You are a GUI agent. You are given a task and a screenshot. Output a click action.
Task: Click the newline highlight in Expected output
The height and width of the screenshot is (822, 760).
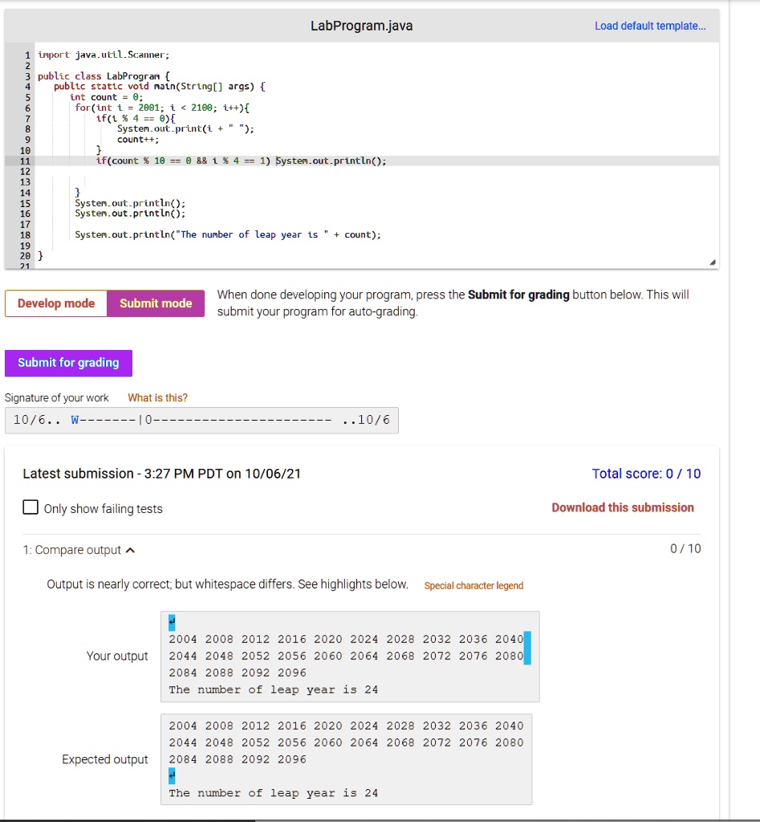coord(172,776)
